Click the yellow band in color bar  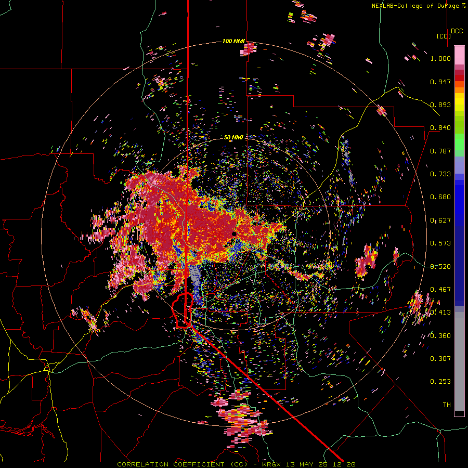pyautogui.click(x=459, y=102)
